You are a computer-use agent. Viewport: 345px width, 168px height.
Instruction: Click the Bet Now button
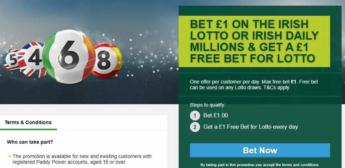tap(260, 150)
